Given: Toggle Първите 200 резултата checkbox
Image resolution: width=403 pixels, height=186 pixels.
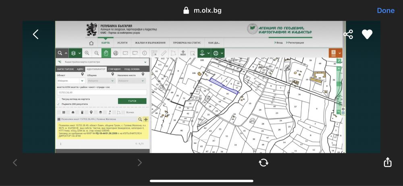Looking at the screenshot, I should 58,104.
